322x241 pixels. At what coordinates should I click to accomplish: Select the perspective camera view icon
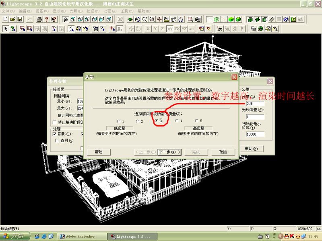[66, 19]
